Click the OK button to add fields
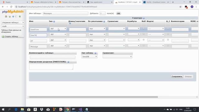 click(x=118, y=13)
